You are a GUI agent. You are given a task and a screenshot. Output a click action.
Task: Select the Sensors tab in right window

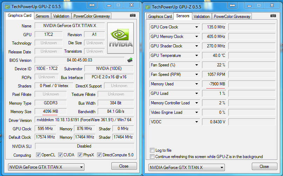[182, 16]
